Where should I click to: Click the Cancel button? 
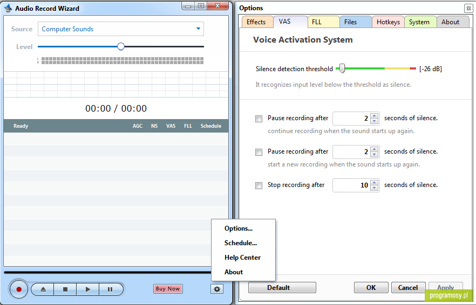tap(408, 287)
